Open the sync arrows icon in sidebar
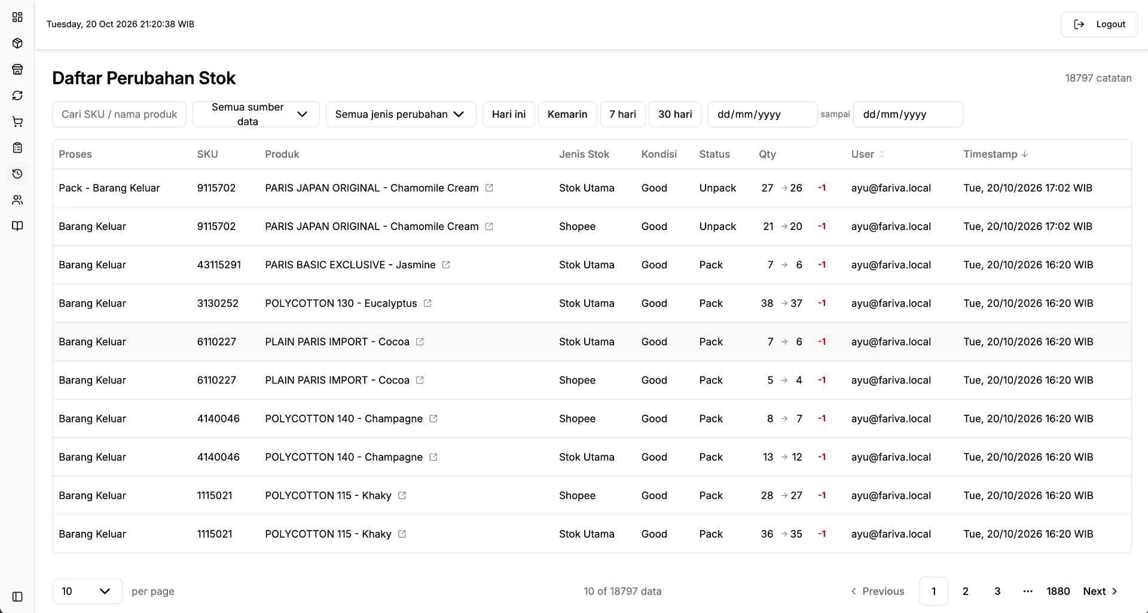 17,96
